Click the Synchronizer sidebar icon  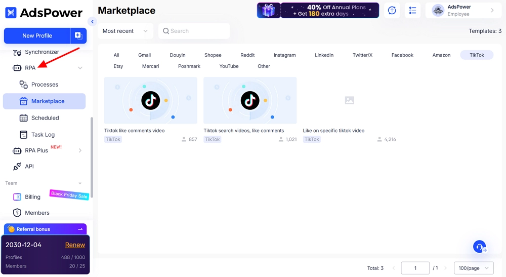17,52
